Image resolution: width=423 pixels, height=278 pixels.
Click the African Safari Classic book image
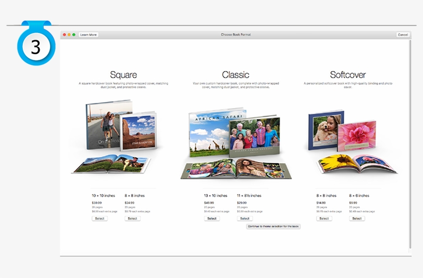(x=235, y=143)
